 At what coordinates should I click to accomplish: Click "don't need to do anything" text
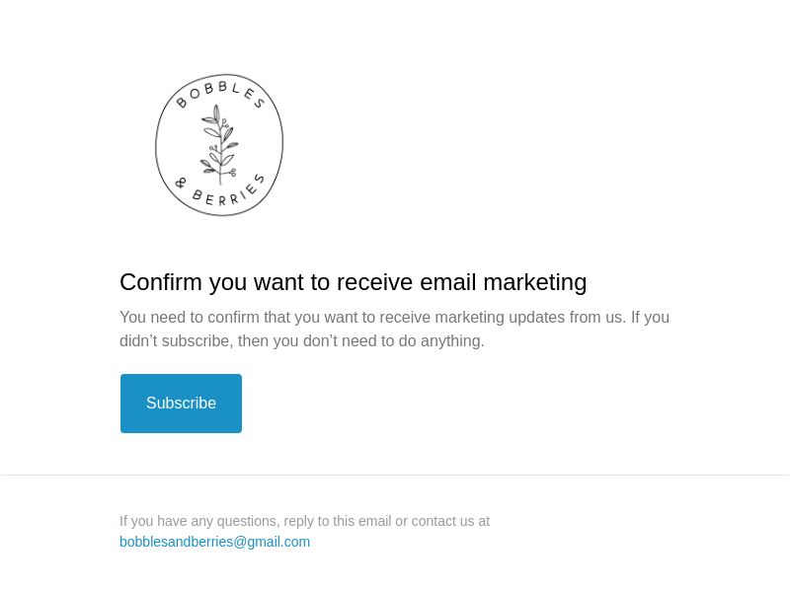point(393,341)
